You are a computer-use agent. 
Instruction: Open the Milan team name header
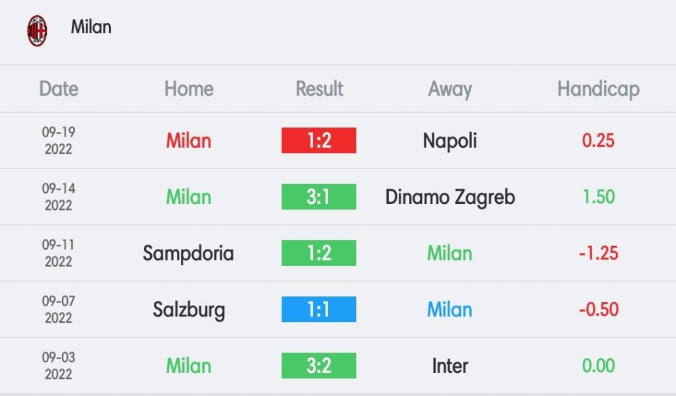[91, 26]
